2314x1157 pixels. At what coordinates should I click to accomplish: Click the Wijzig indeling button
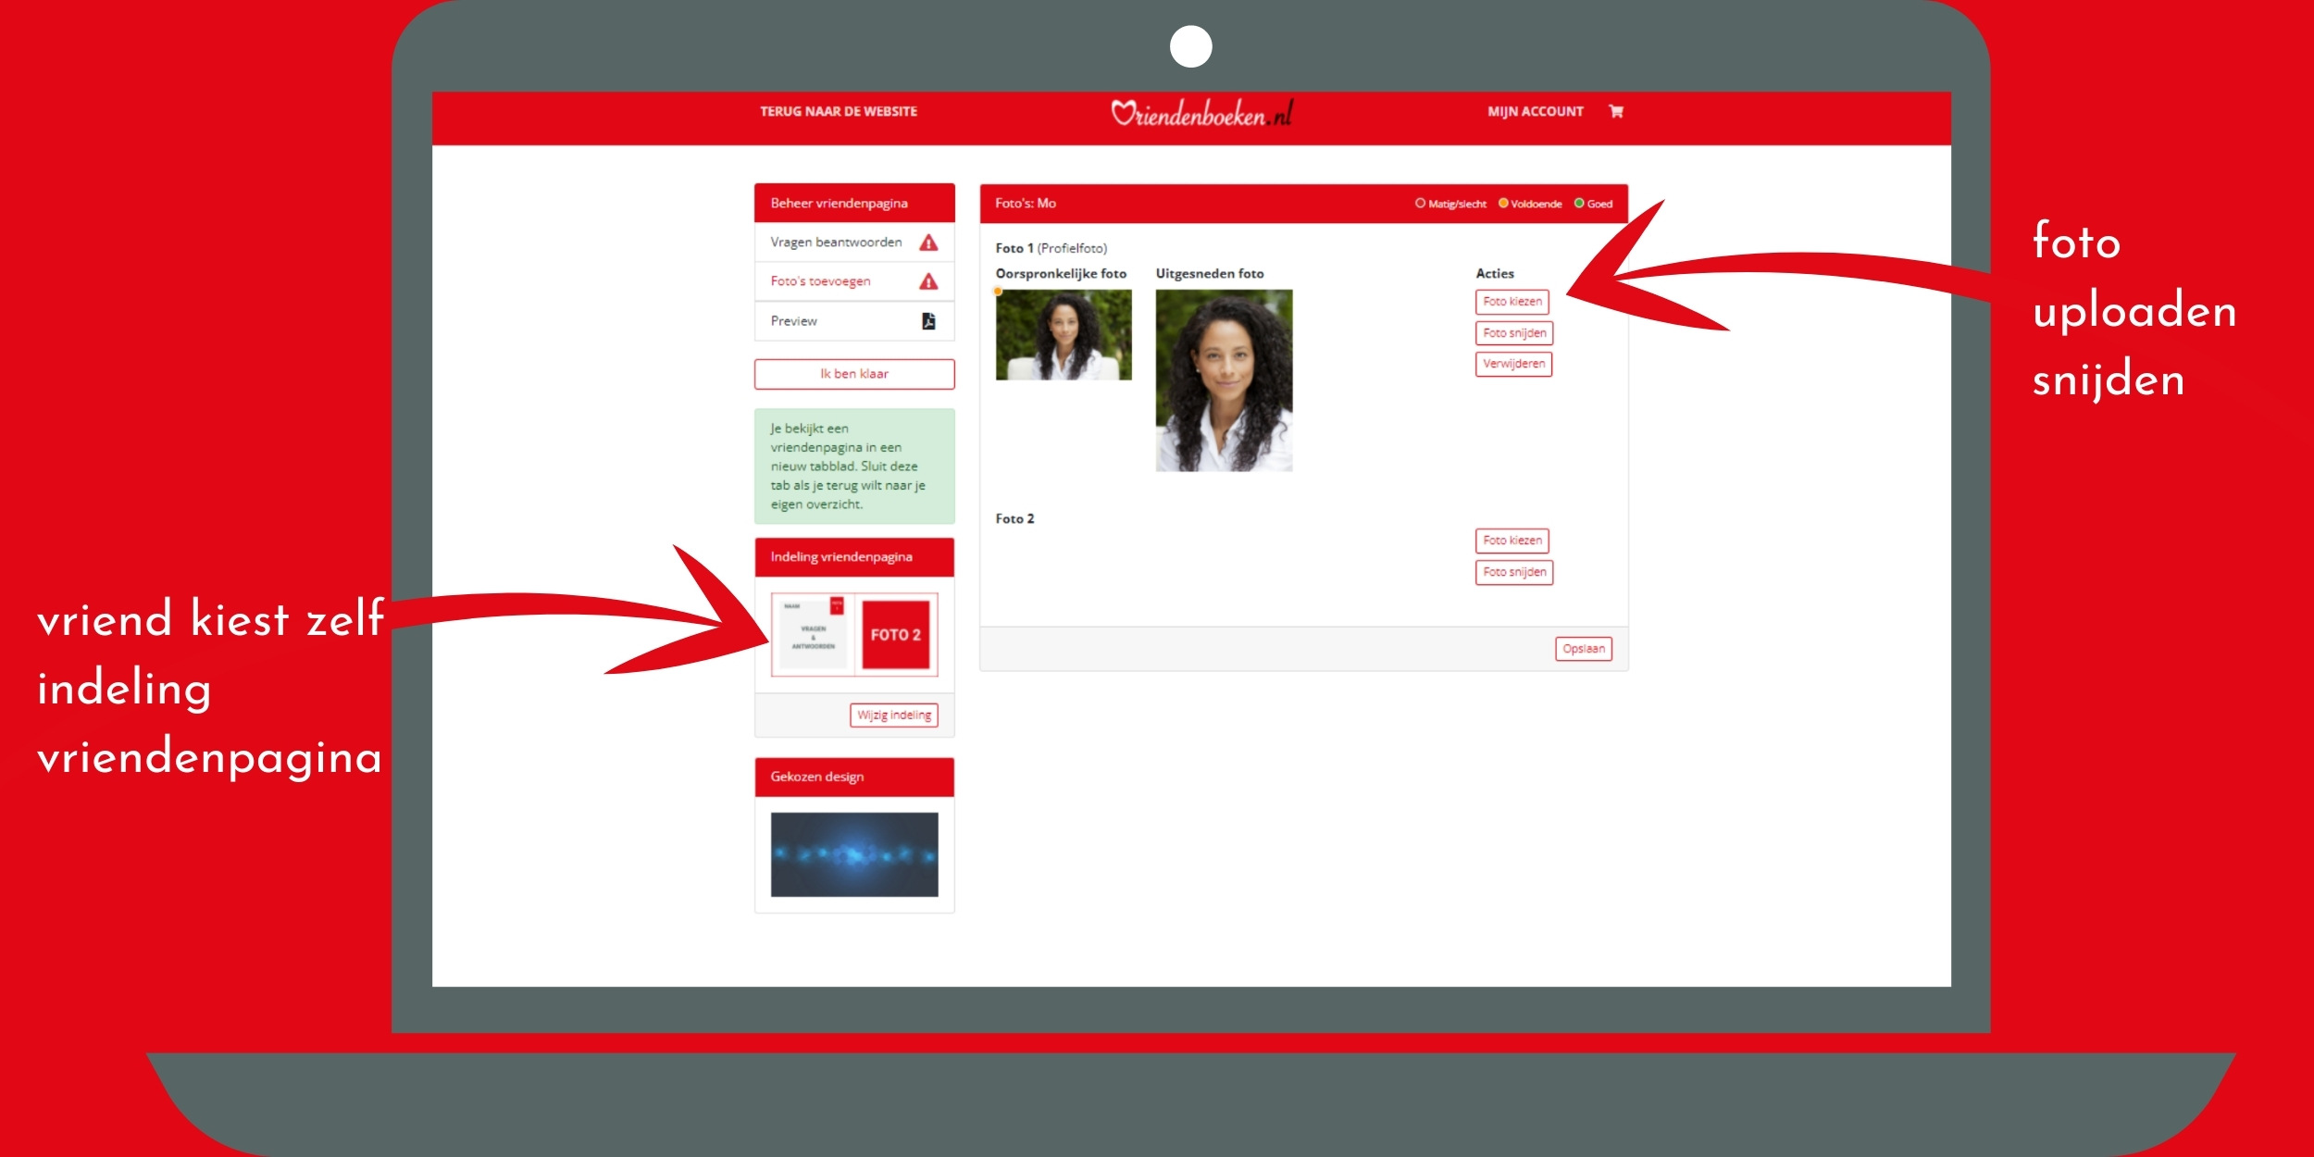894,715
